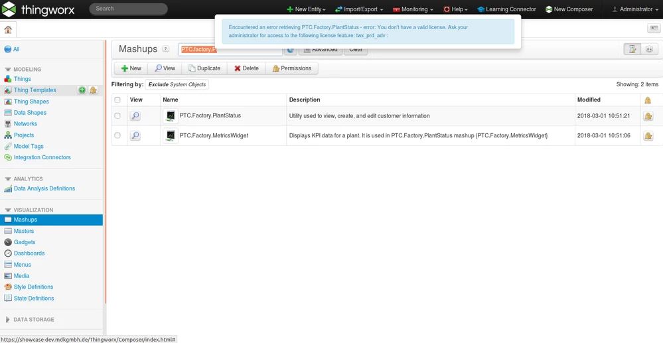Sort by the Modified column header
This screenshot has width=663, height=343.
pyautogui.click(x=589, y=100)
